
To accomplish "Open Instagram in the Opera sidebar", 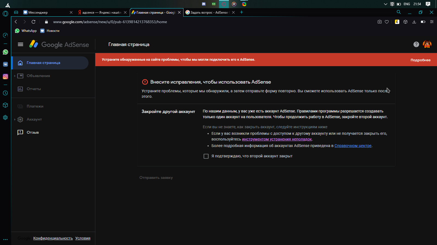I will pyautogui.click(x=5, y=76).
